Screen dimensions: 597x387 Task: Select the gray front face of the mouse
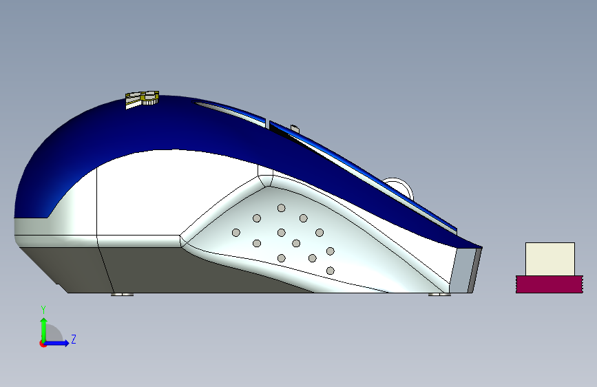(463, 270)
